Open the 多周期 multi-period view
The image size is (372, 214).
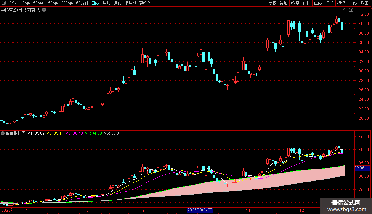point(130,3)
